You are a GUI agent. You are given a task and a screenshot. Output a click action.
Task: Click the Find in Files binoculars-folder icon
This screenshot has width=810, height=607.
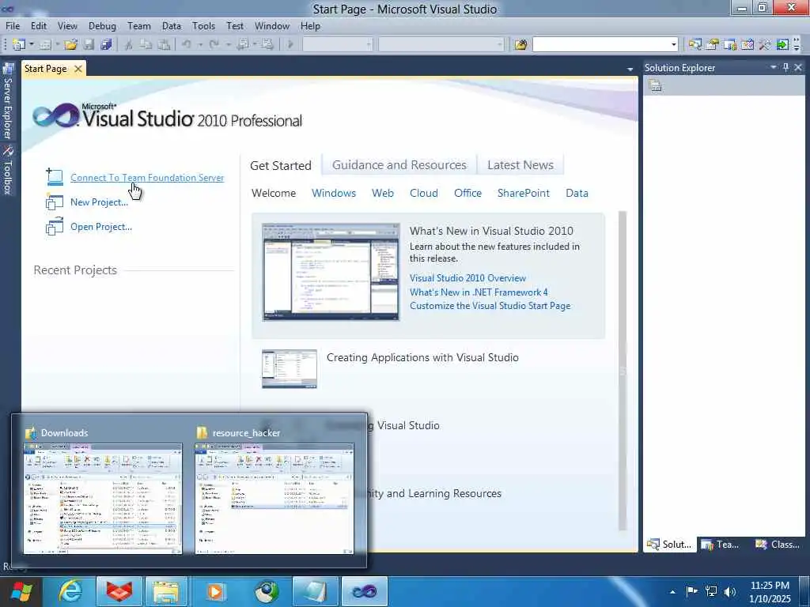point(520,45)
